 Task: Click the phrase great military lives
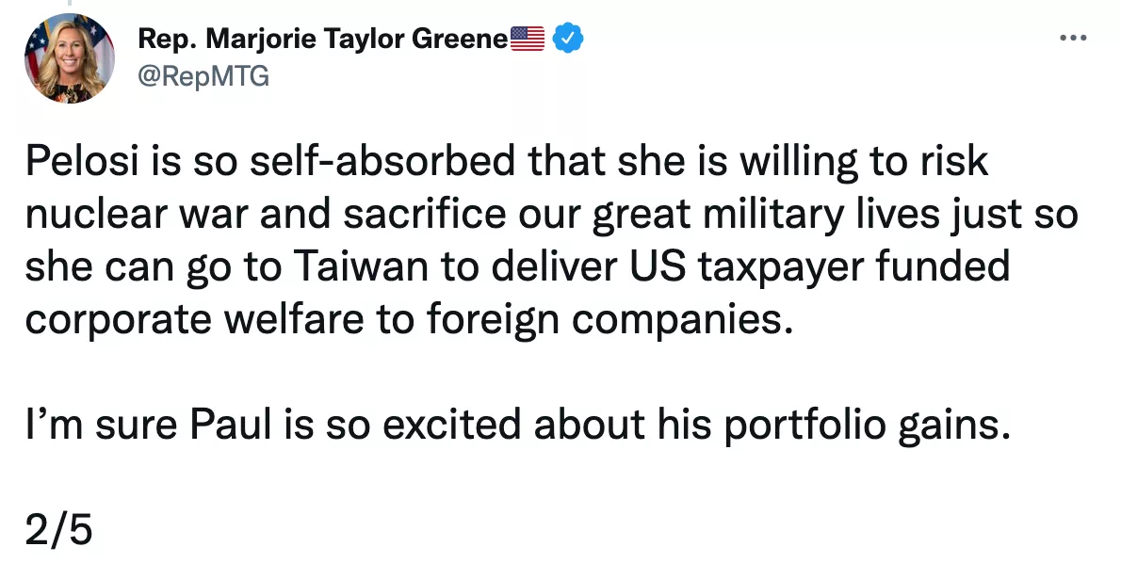[766, 215]
